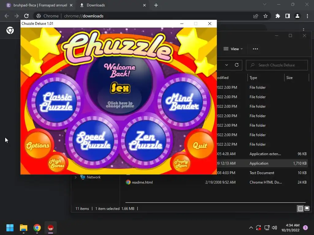Switch to the bruhpad-9xca Framapad tab
Viewport: 314px width, 235px height.
point(40,5)
